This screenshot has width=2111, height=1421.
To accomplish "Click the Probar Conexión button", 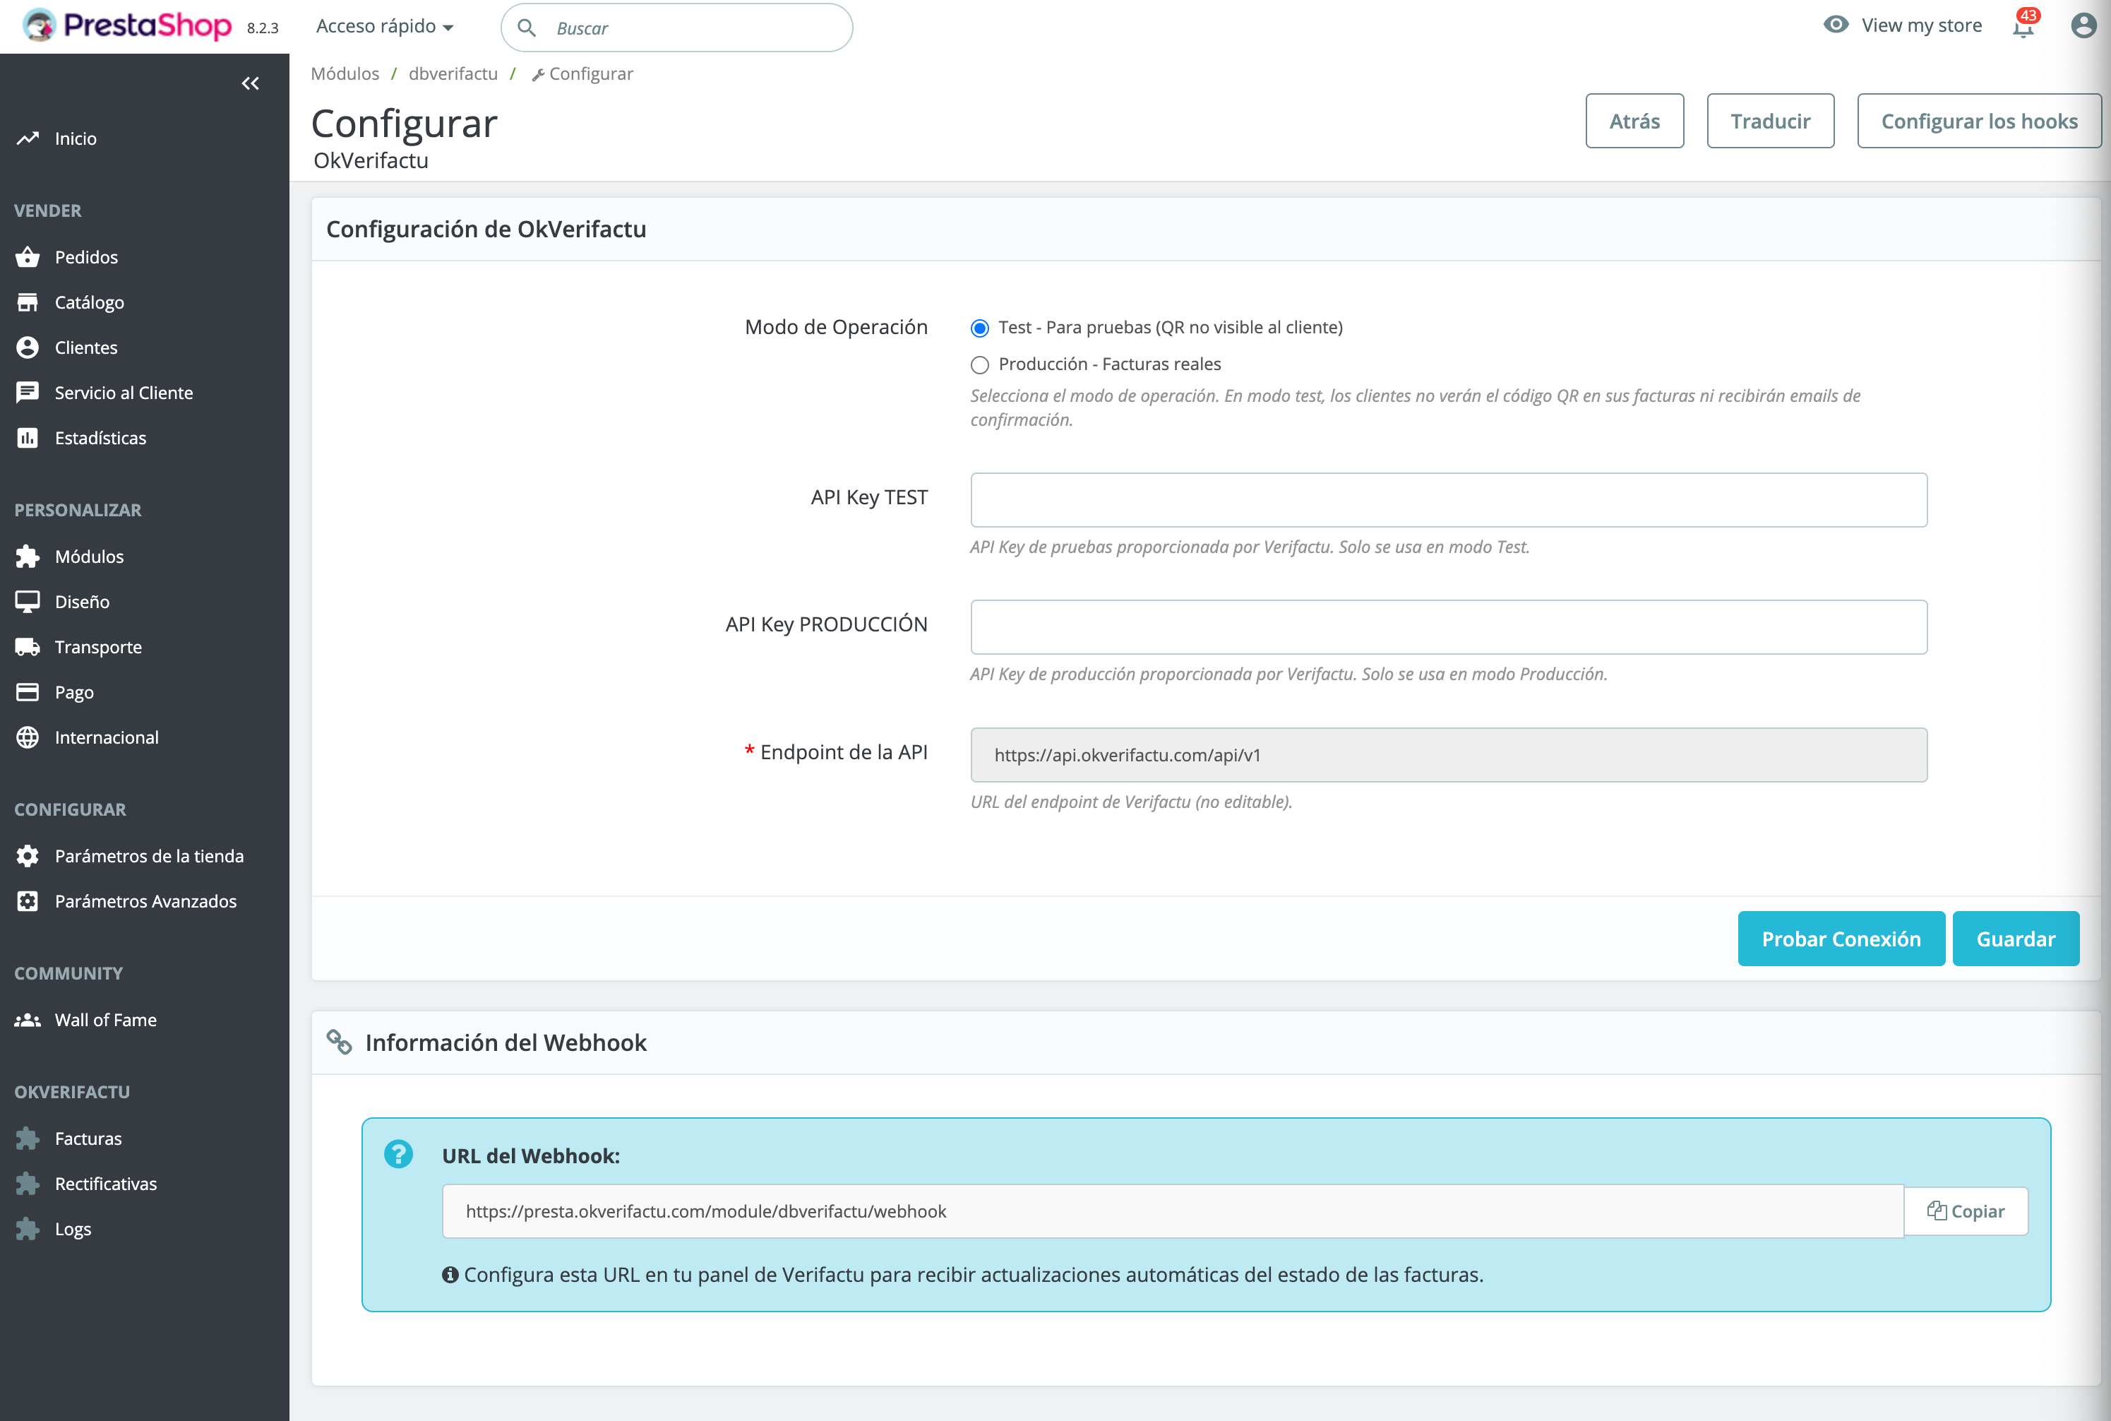I will pos(1841,939).
